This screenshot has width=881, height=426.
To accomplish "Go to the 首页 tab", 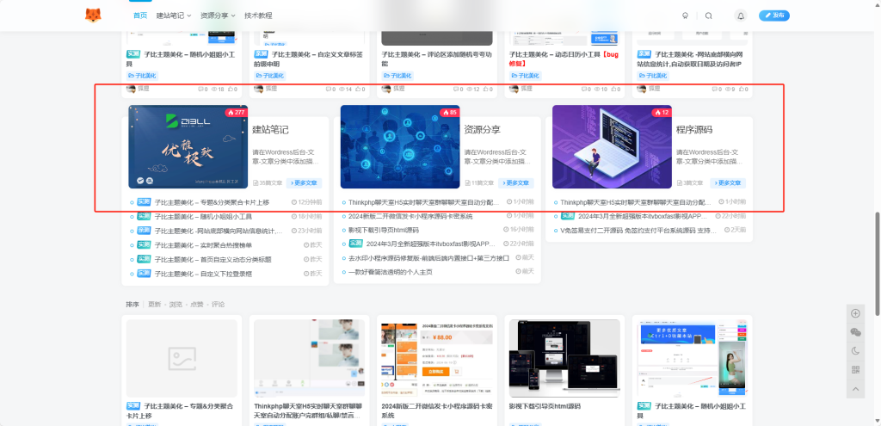I will 140,15.
